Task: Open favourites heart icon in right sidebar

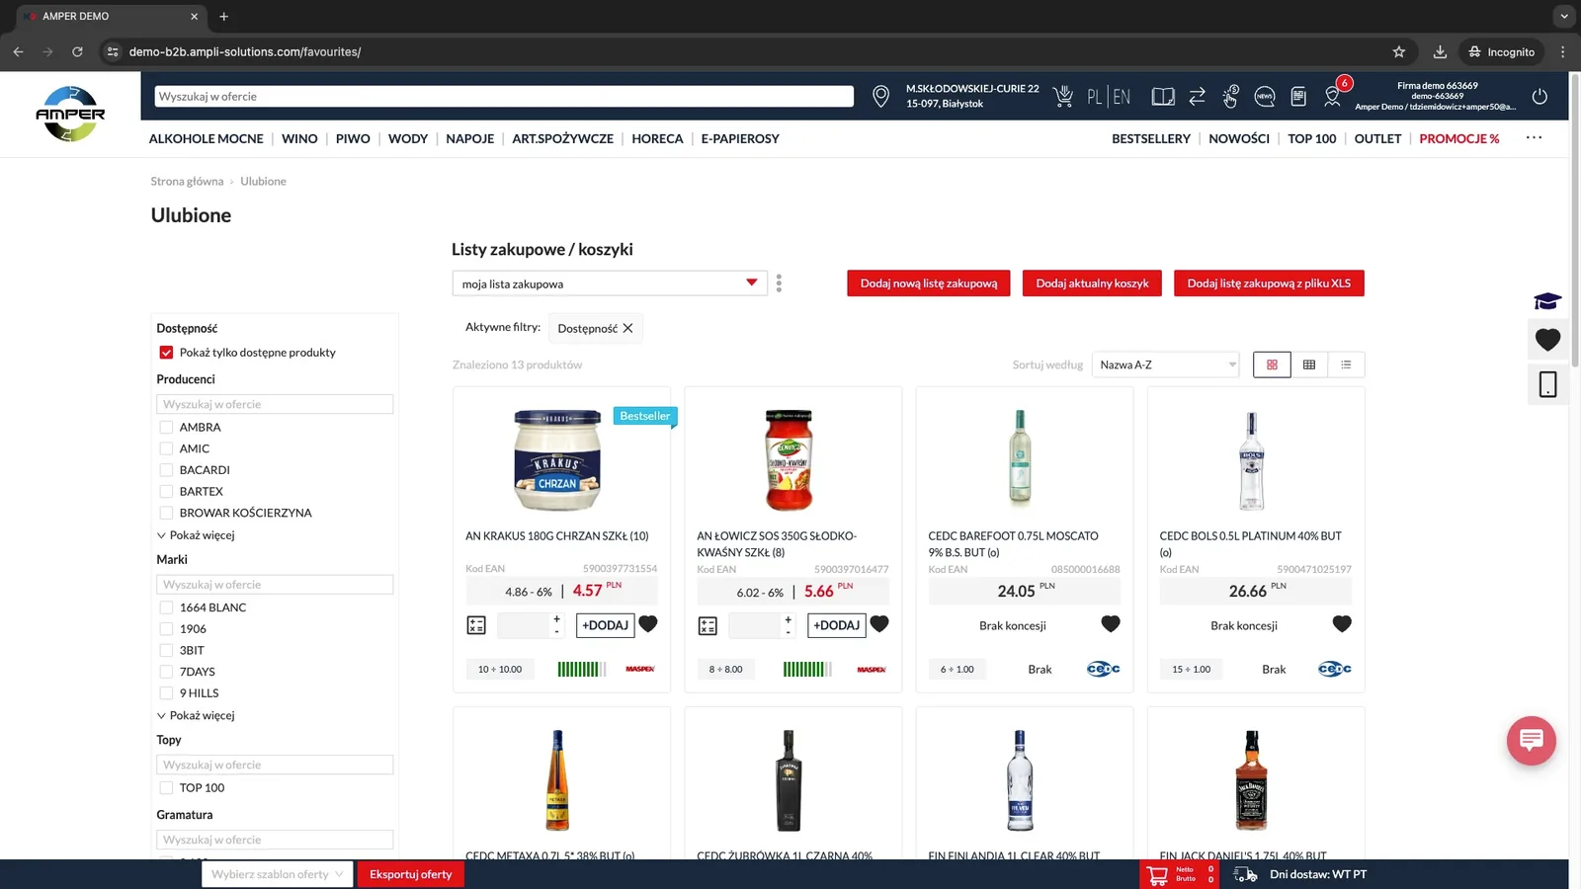Action: pyautogui.click(x=1547, y=340)
